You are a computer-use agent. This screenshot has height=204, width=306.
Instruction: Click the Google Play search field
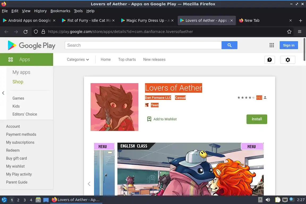point(143,45)
